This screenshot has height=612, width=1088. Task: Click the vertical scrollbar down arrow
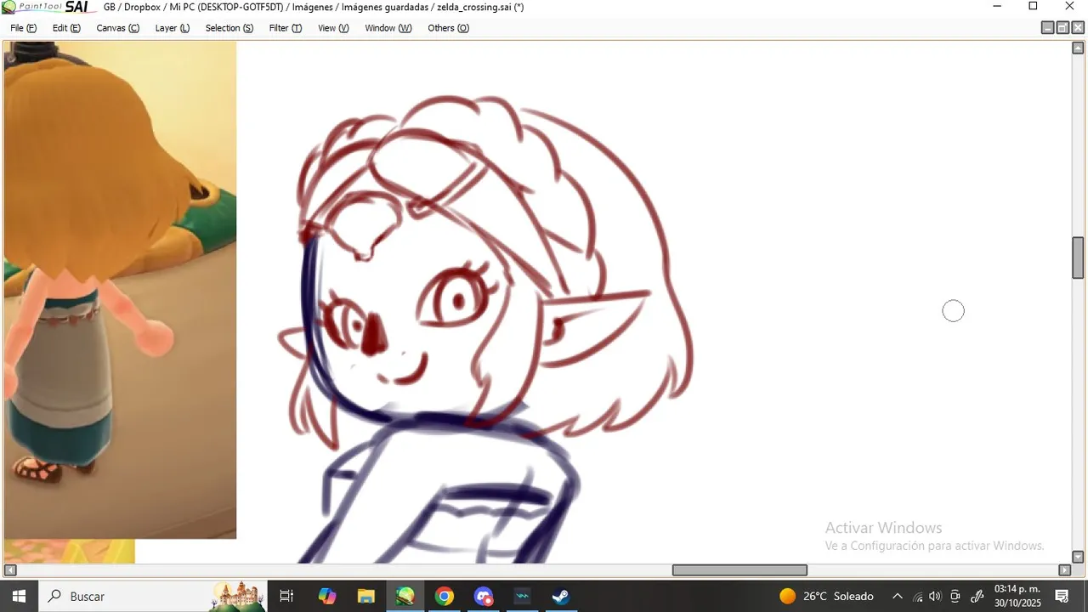click(x=1078, y=557)
